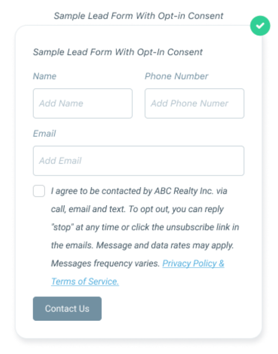The width and height of the screenshot is (278, 354).
Task: Click the Email field label
Action: 44,134
